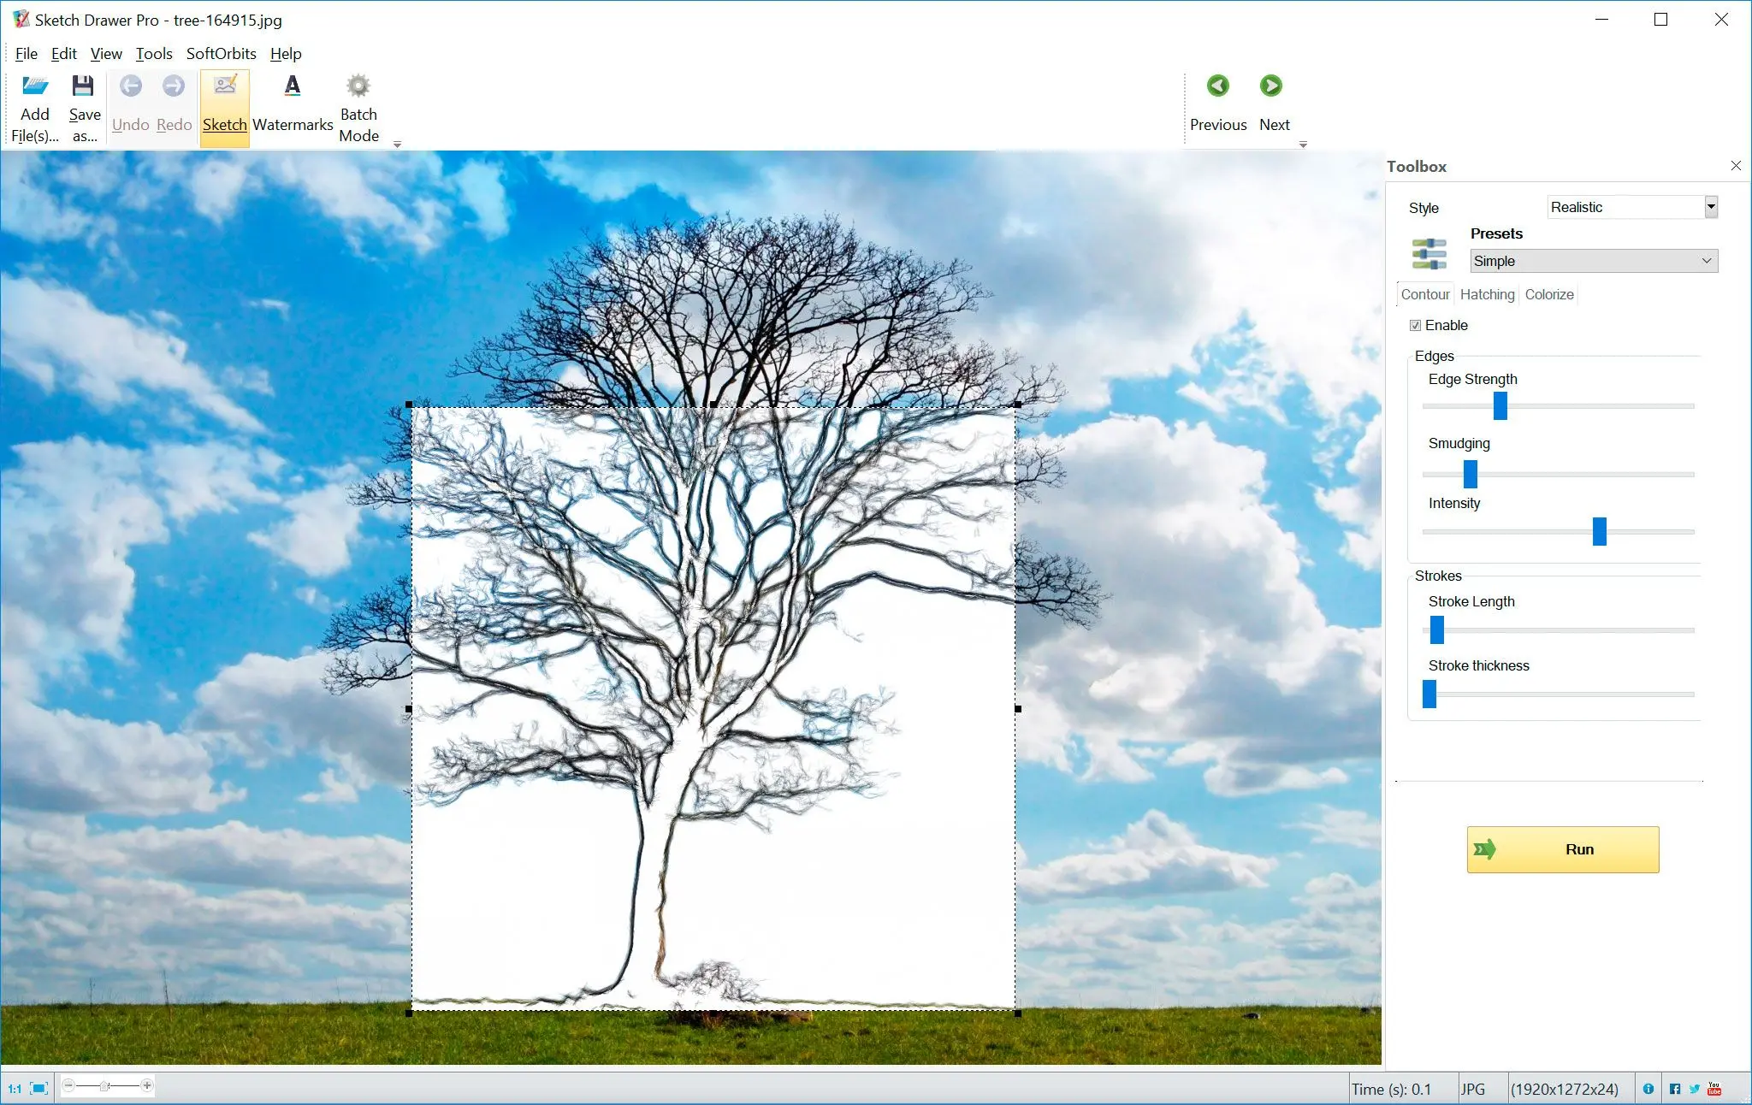Screen dimensions: 1752x1105
Task: Switch to the Hatching tab
Action: pyautogui.click(x=1486, y=294)
